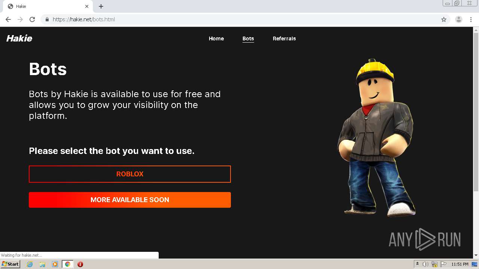Open the taskbar file explorer folder
Viewport: 479px width, 269px height.
point(42,264)
